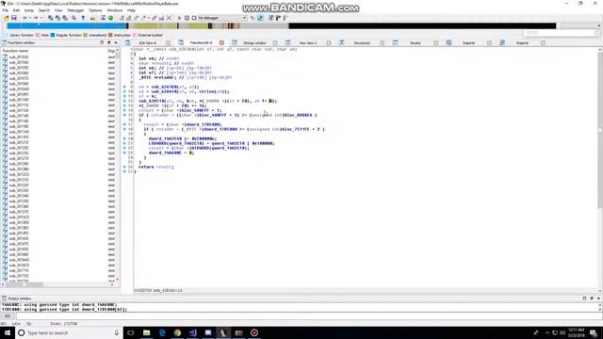Click the Strings window tab icon
This screenshot has width=603, height=339.
235,42
